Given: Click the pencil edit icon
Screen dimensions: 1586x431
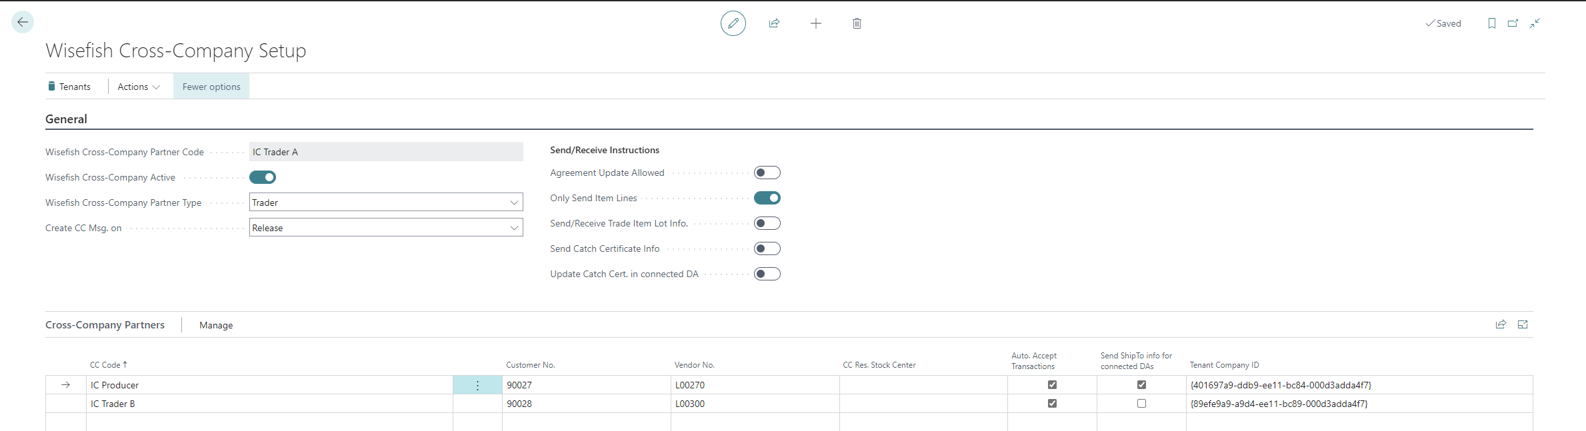Looking at the screenshot, I should pos(733,23).
